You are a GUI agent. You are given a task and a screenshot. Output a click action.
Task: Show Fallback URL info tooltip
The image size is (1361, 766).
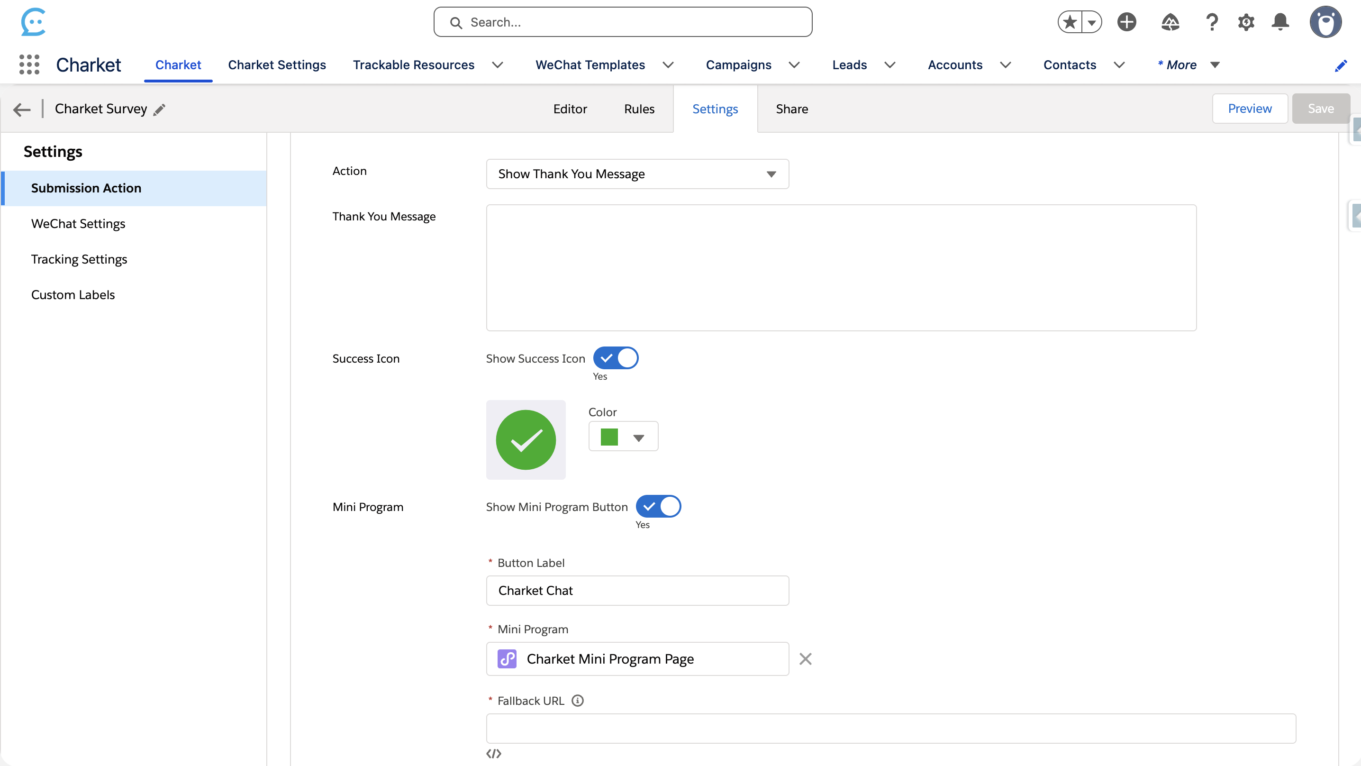click(x=578, y=701)
